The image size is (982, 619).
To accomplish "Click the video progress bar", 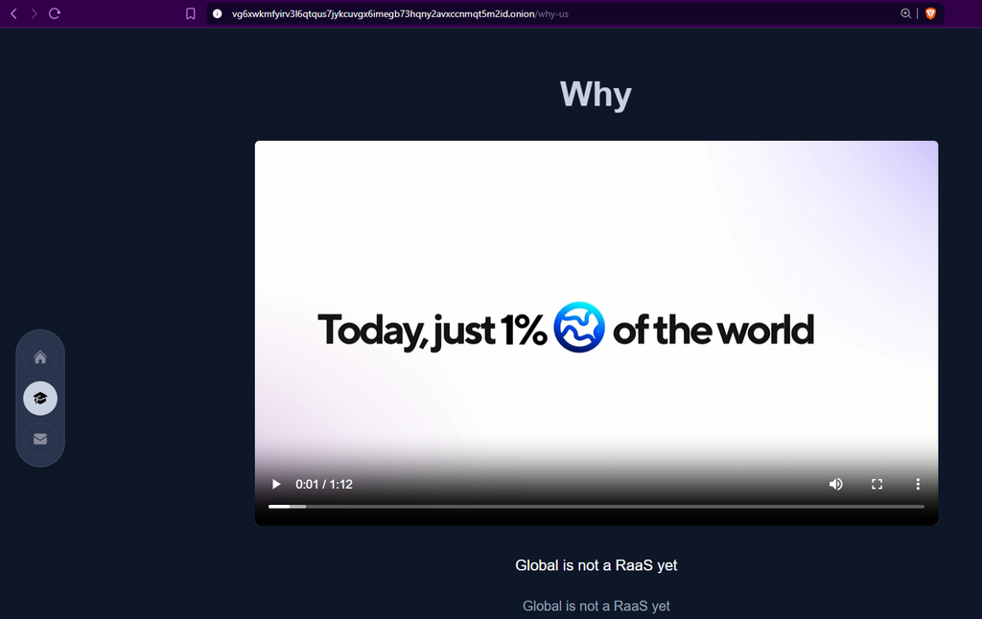I will click(x=596, y=506).
